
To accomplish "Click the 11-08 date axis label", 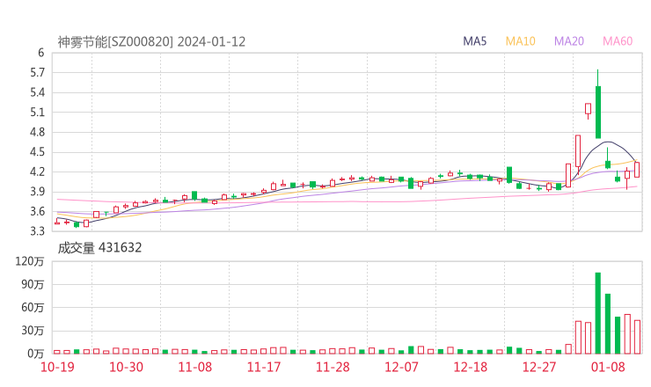I will click(195, 367).
